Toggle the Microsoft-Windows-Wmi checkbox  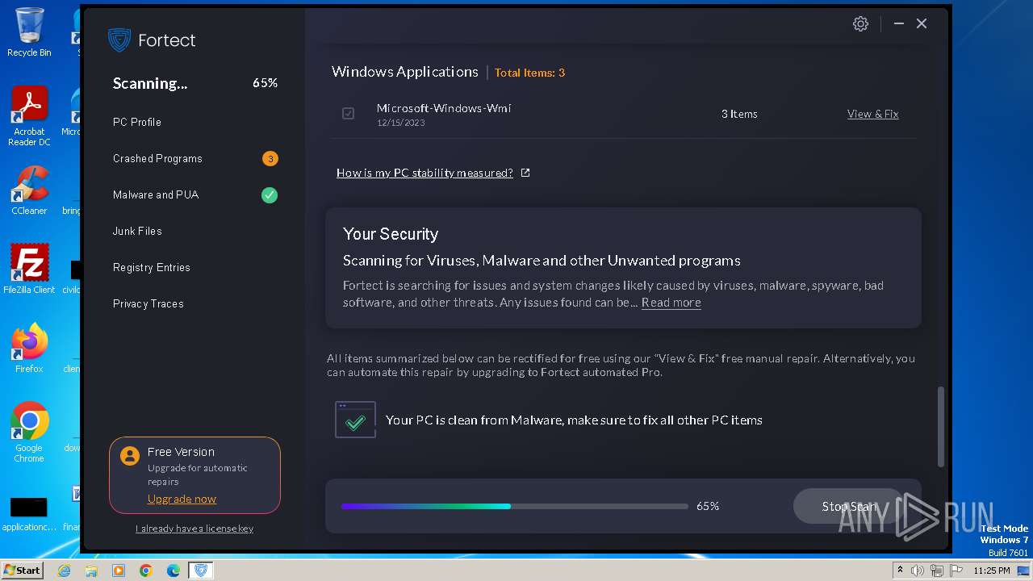point(348,114)
